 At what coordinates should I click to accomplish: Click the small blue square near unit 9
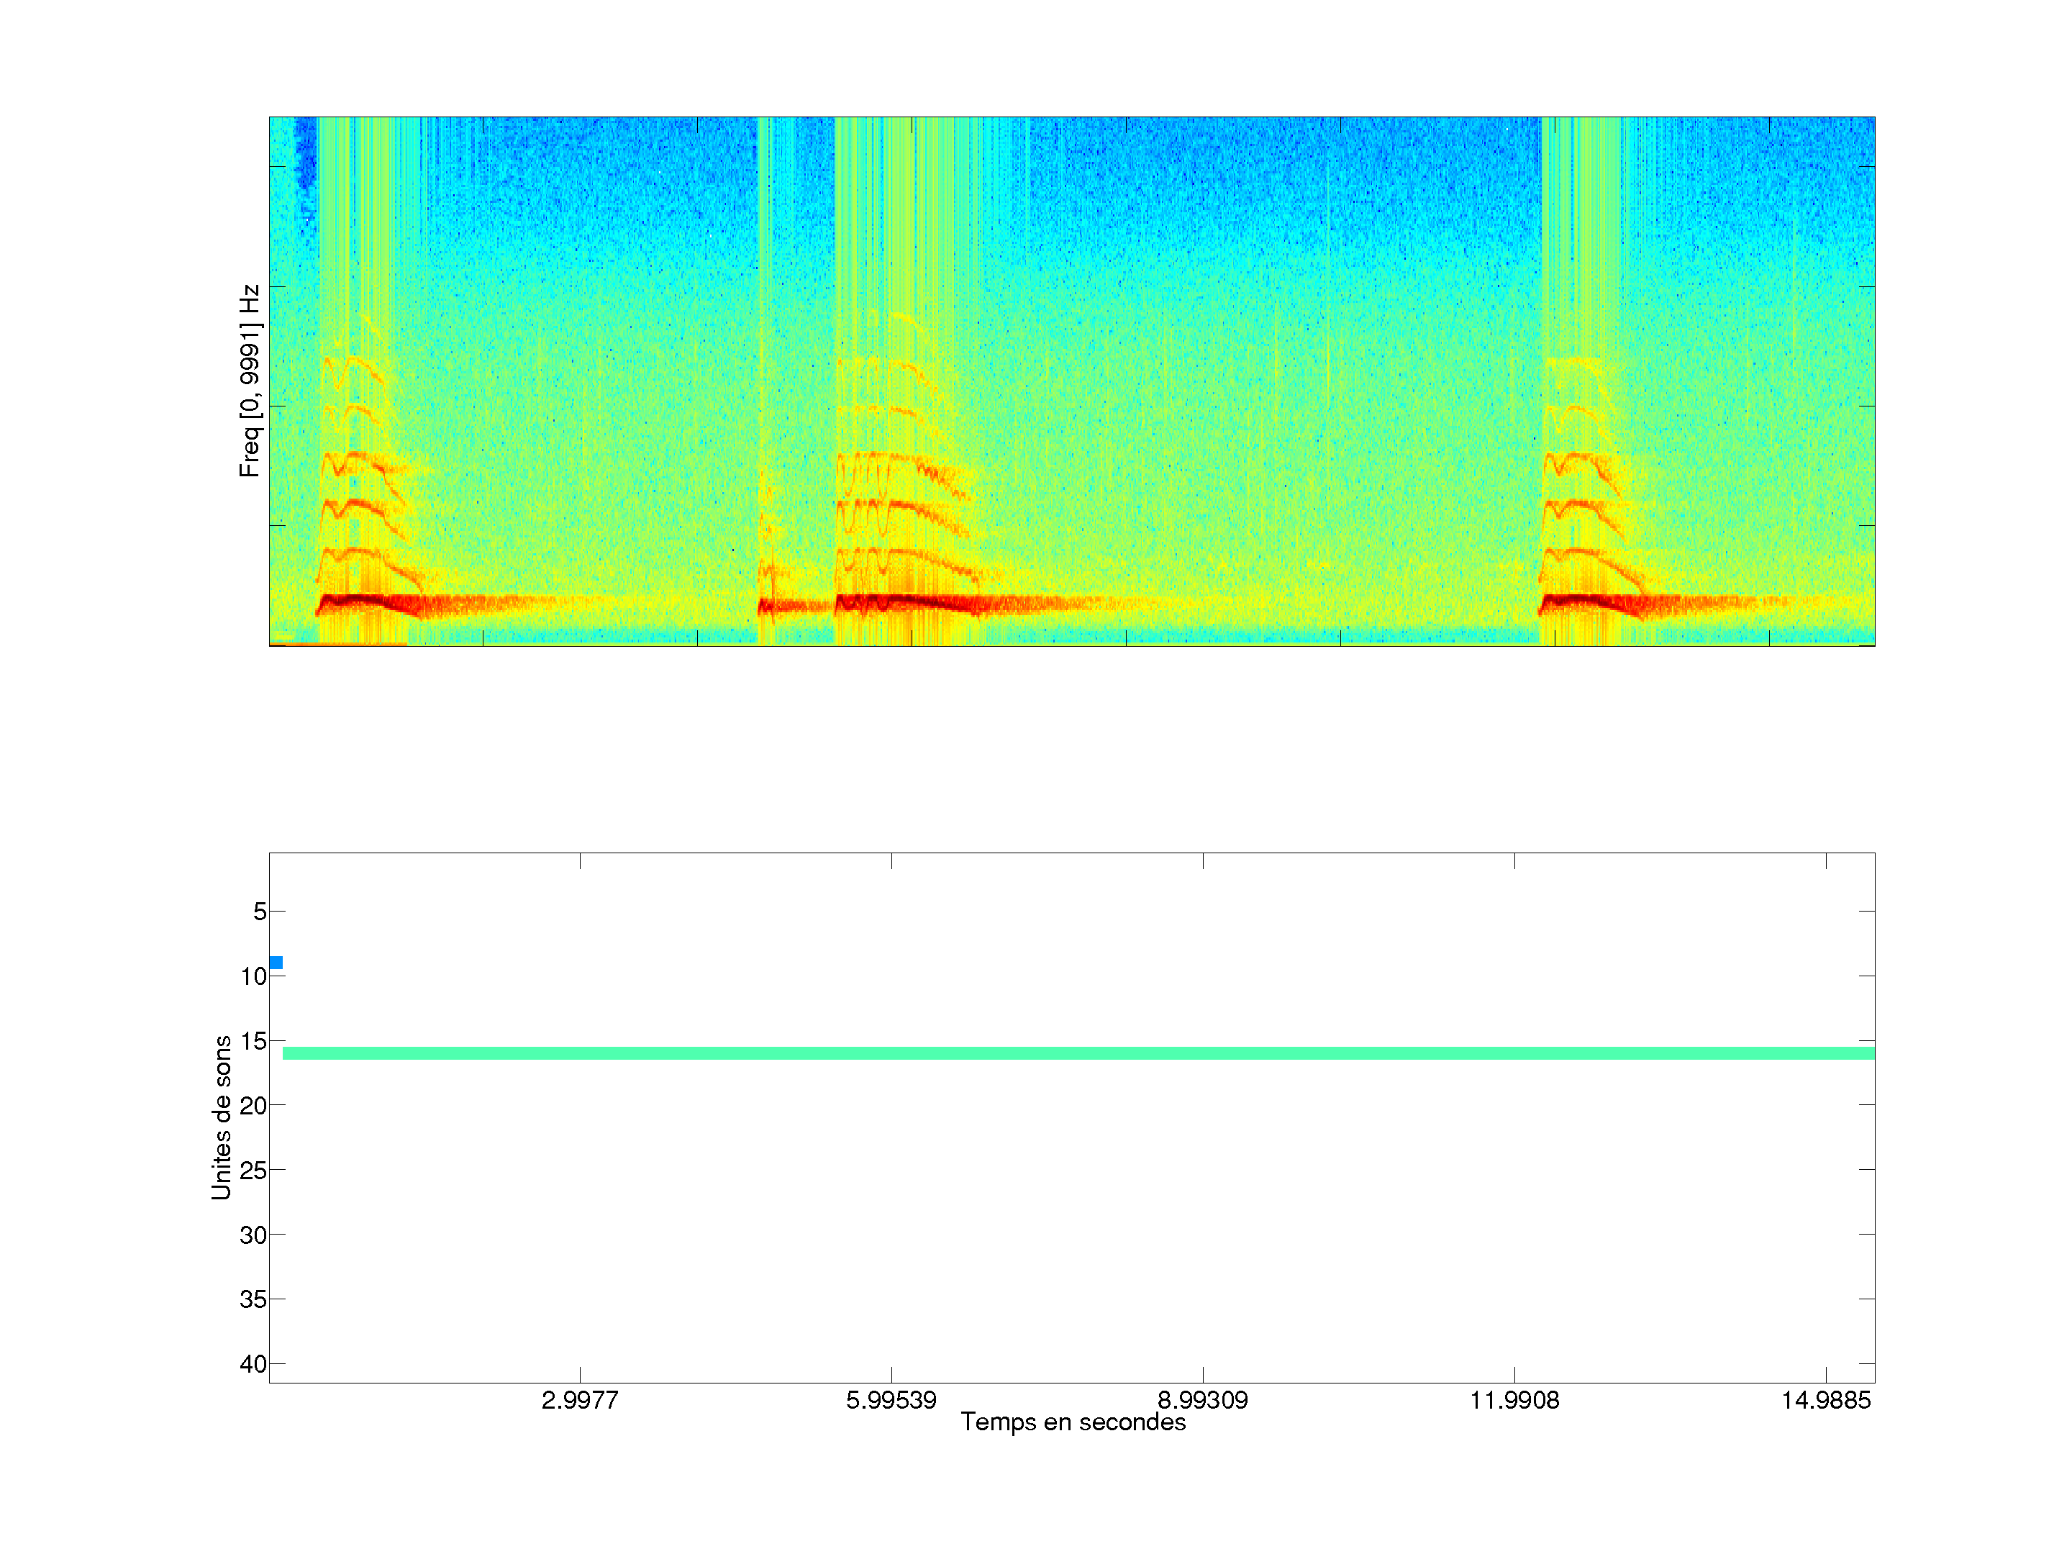click(x=276, y=963)
